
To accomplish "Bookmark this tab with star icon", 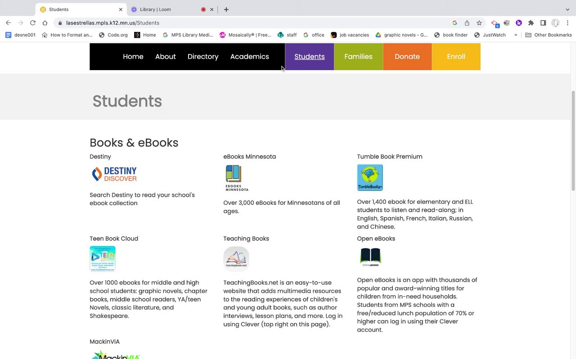I will [x=479, y=23].
